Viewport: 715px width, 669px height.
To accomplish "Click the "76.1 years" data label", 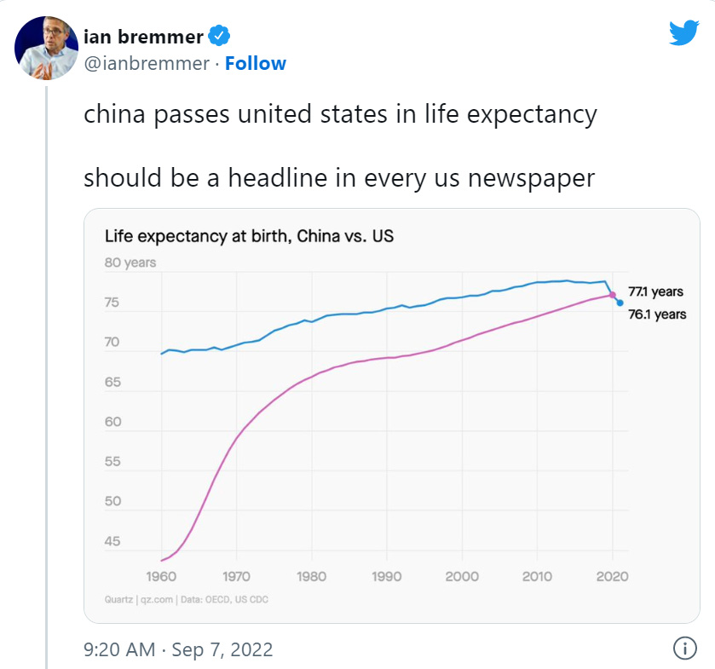I will tap(657, 314).
